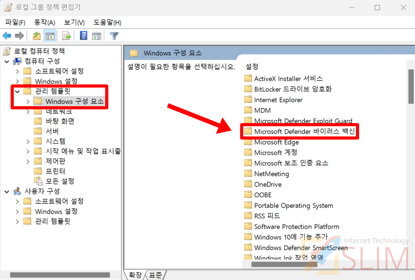415x280 pixels.
Task: Select Software Protection Platform folder
Action: click(x=296, y=227)
